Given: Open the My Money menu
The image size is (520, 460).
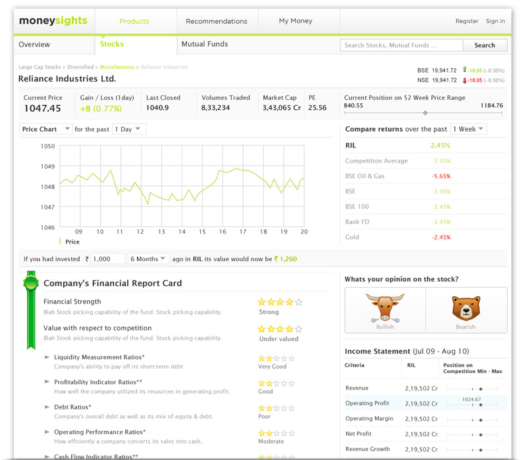Looking at the screenshot, I should point(296,21).
